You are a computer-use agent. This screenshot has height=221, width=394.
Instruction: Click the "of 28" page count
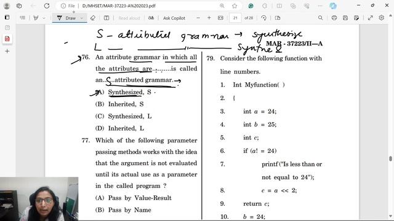point(249,18)
